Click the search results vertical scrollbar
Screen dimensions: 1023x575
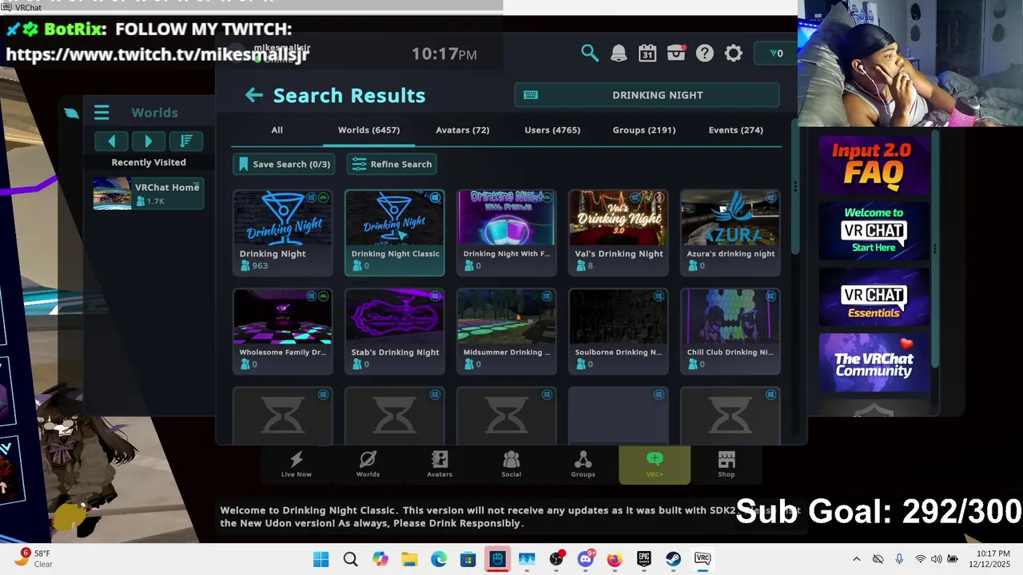[x=794, y=188]
